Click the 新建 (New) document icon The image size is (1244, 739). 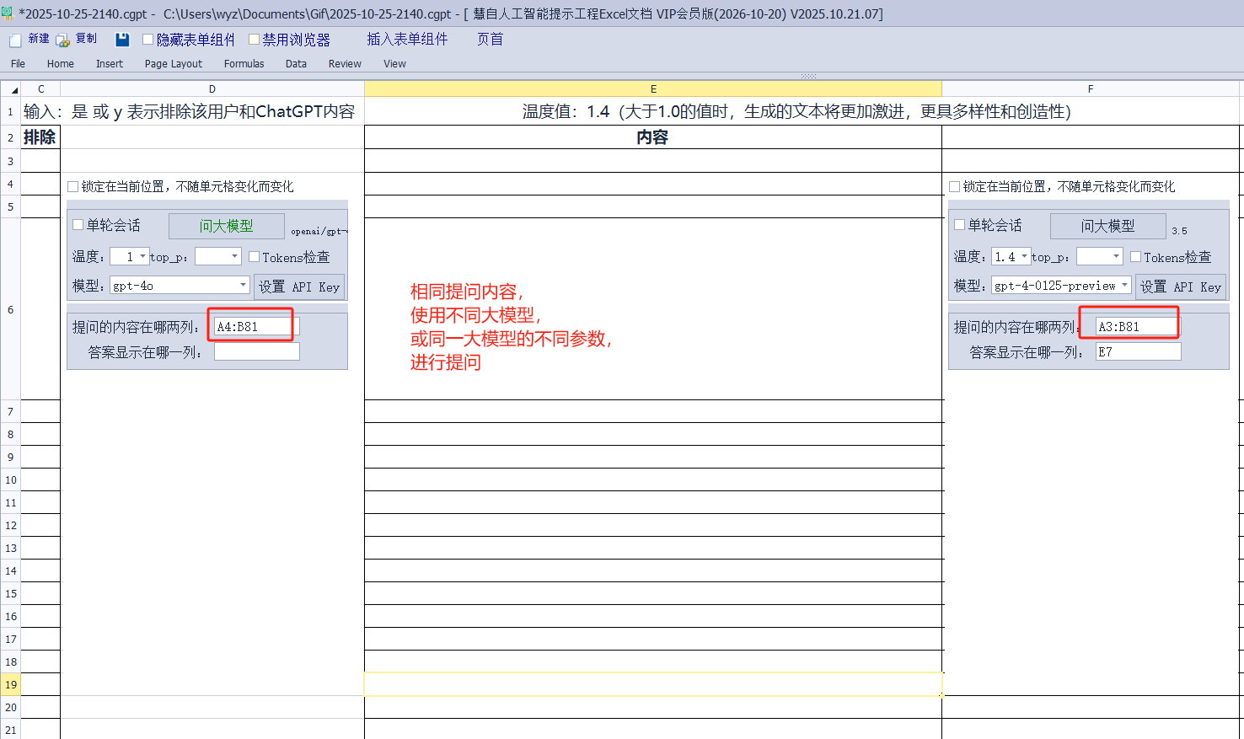point(15,40)
